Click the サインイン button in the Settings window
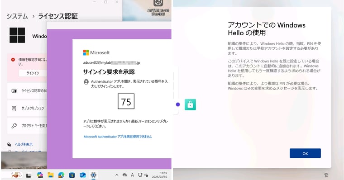This screenshot has height=180, width=344. tap(33, 73)
